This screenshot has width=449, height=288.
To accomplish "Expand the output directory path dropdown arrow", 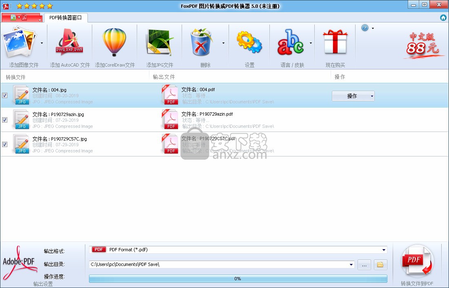I will (x=351, y=264).
